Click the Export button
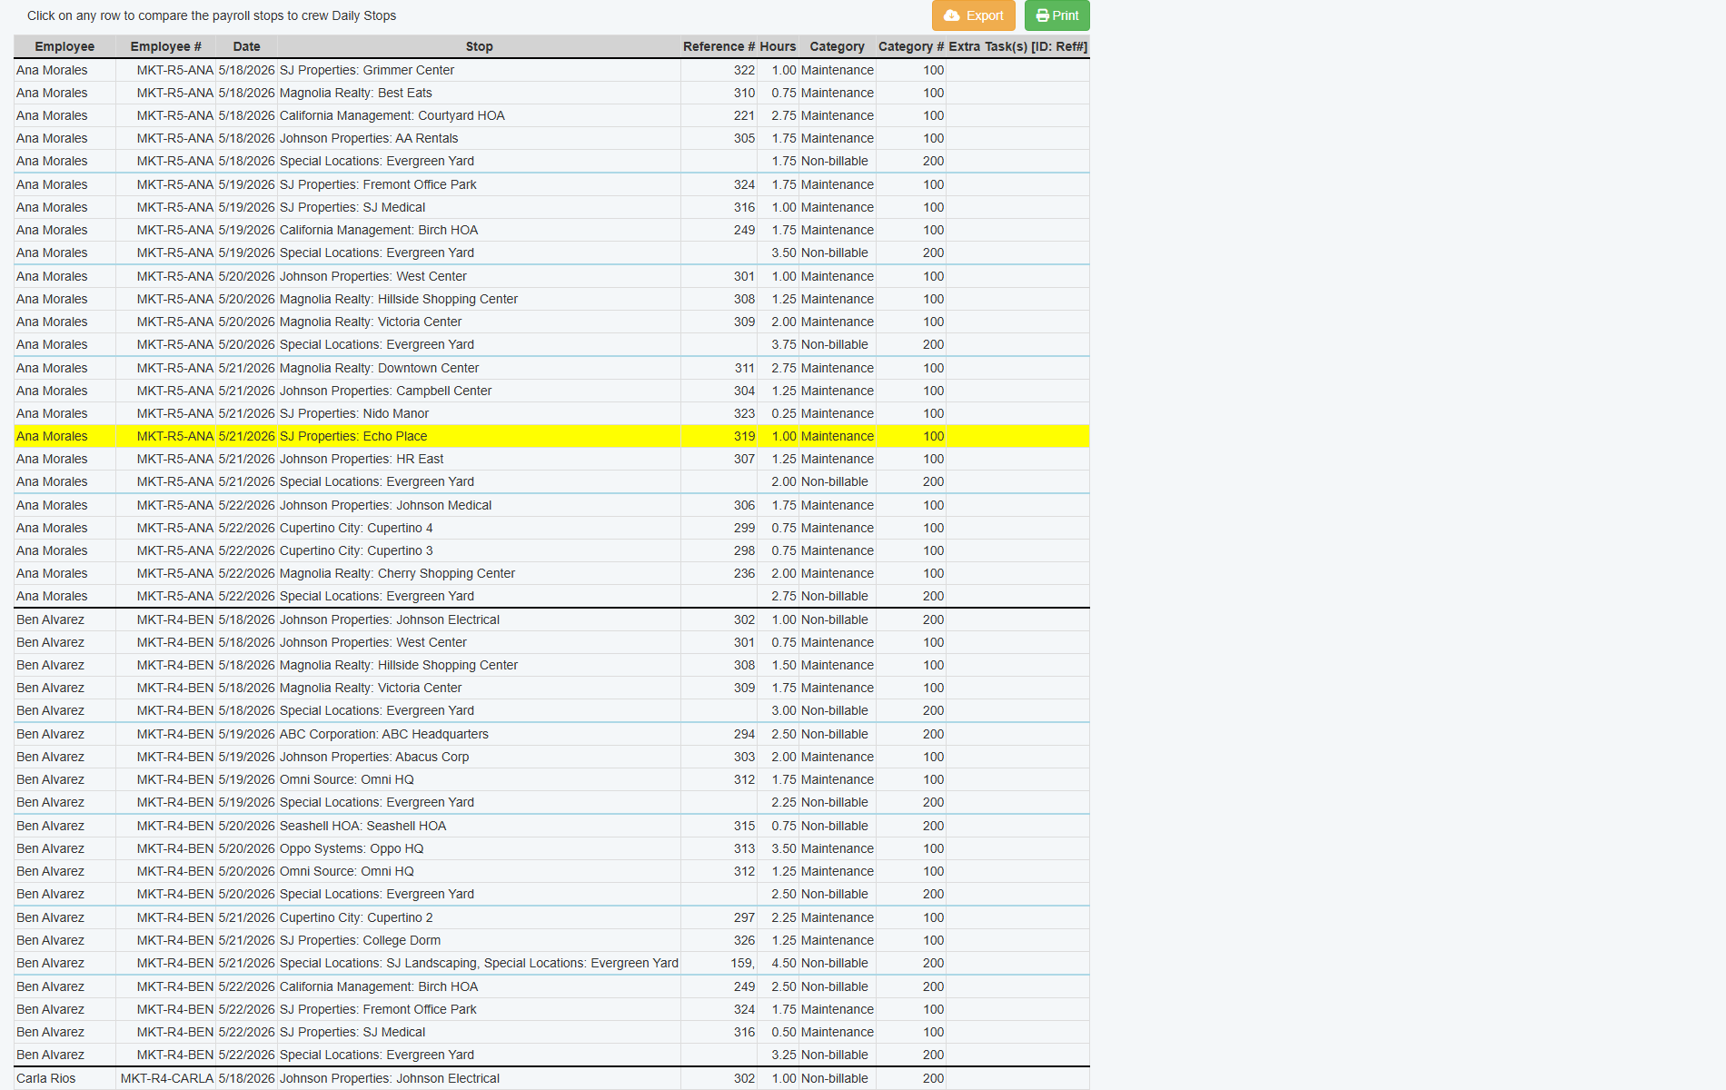This screenshot has width=1726, height=1090. (973, 15)
